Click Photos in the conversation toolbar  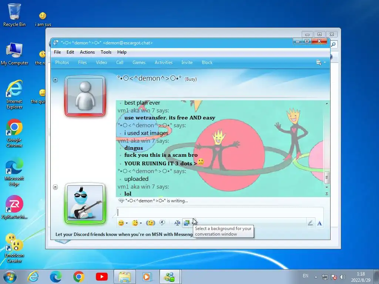click(62, 62)
